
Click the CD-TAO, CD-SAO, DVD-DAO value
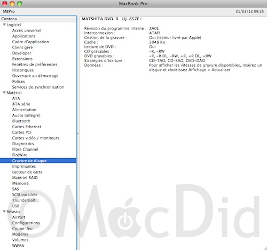tap(177, 60)
